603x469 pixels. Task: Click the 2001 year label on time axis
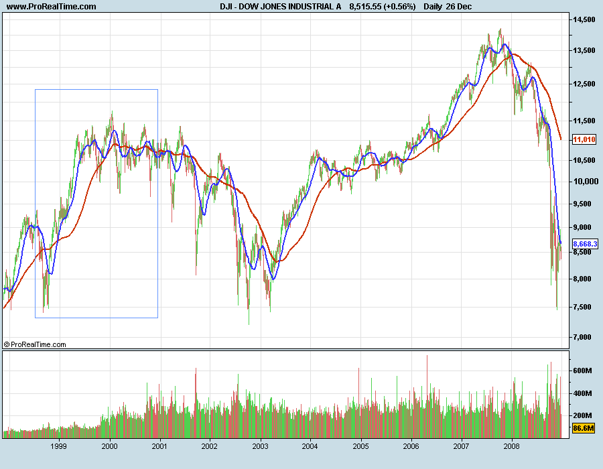[159, 446]
